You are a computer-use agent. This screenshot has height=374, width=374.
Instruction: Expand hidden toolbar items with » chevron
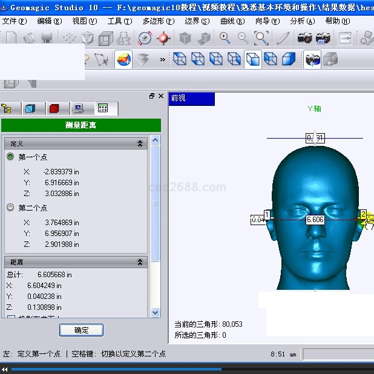pos(162,59)
